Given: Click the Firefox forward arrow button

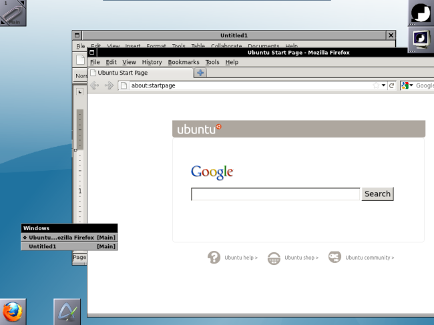Looking at the screenshot, I should pos(109,85).
